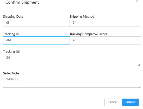
Task: Click the misspelled word dfd
Action: [x=9, y=40]
